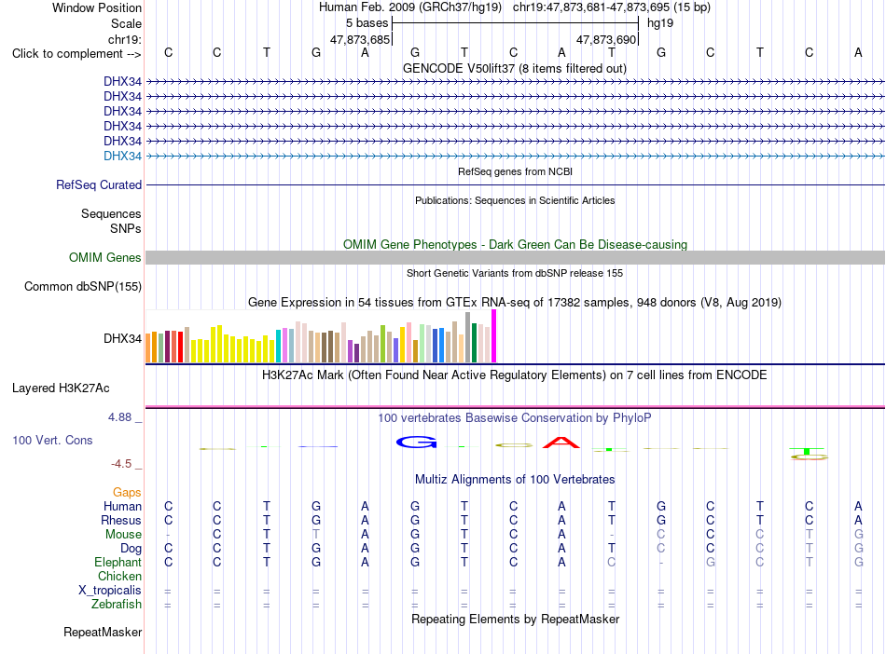Click the 'Human Feb. 2009 (GRCh37/hg19)' assembly text

coord(410,7)
